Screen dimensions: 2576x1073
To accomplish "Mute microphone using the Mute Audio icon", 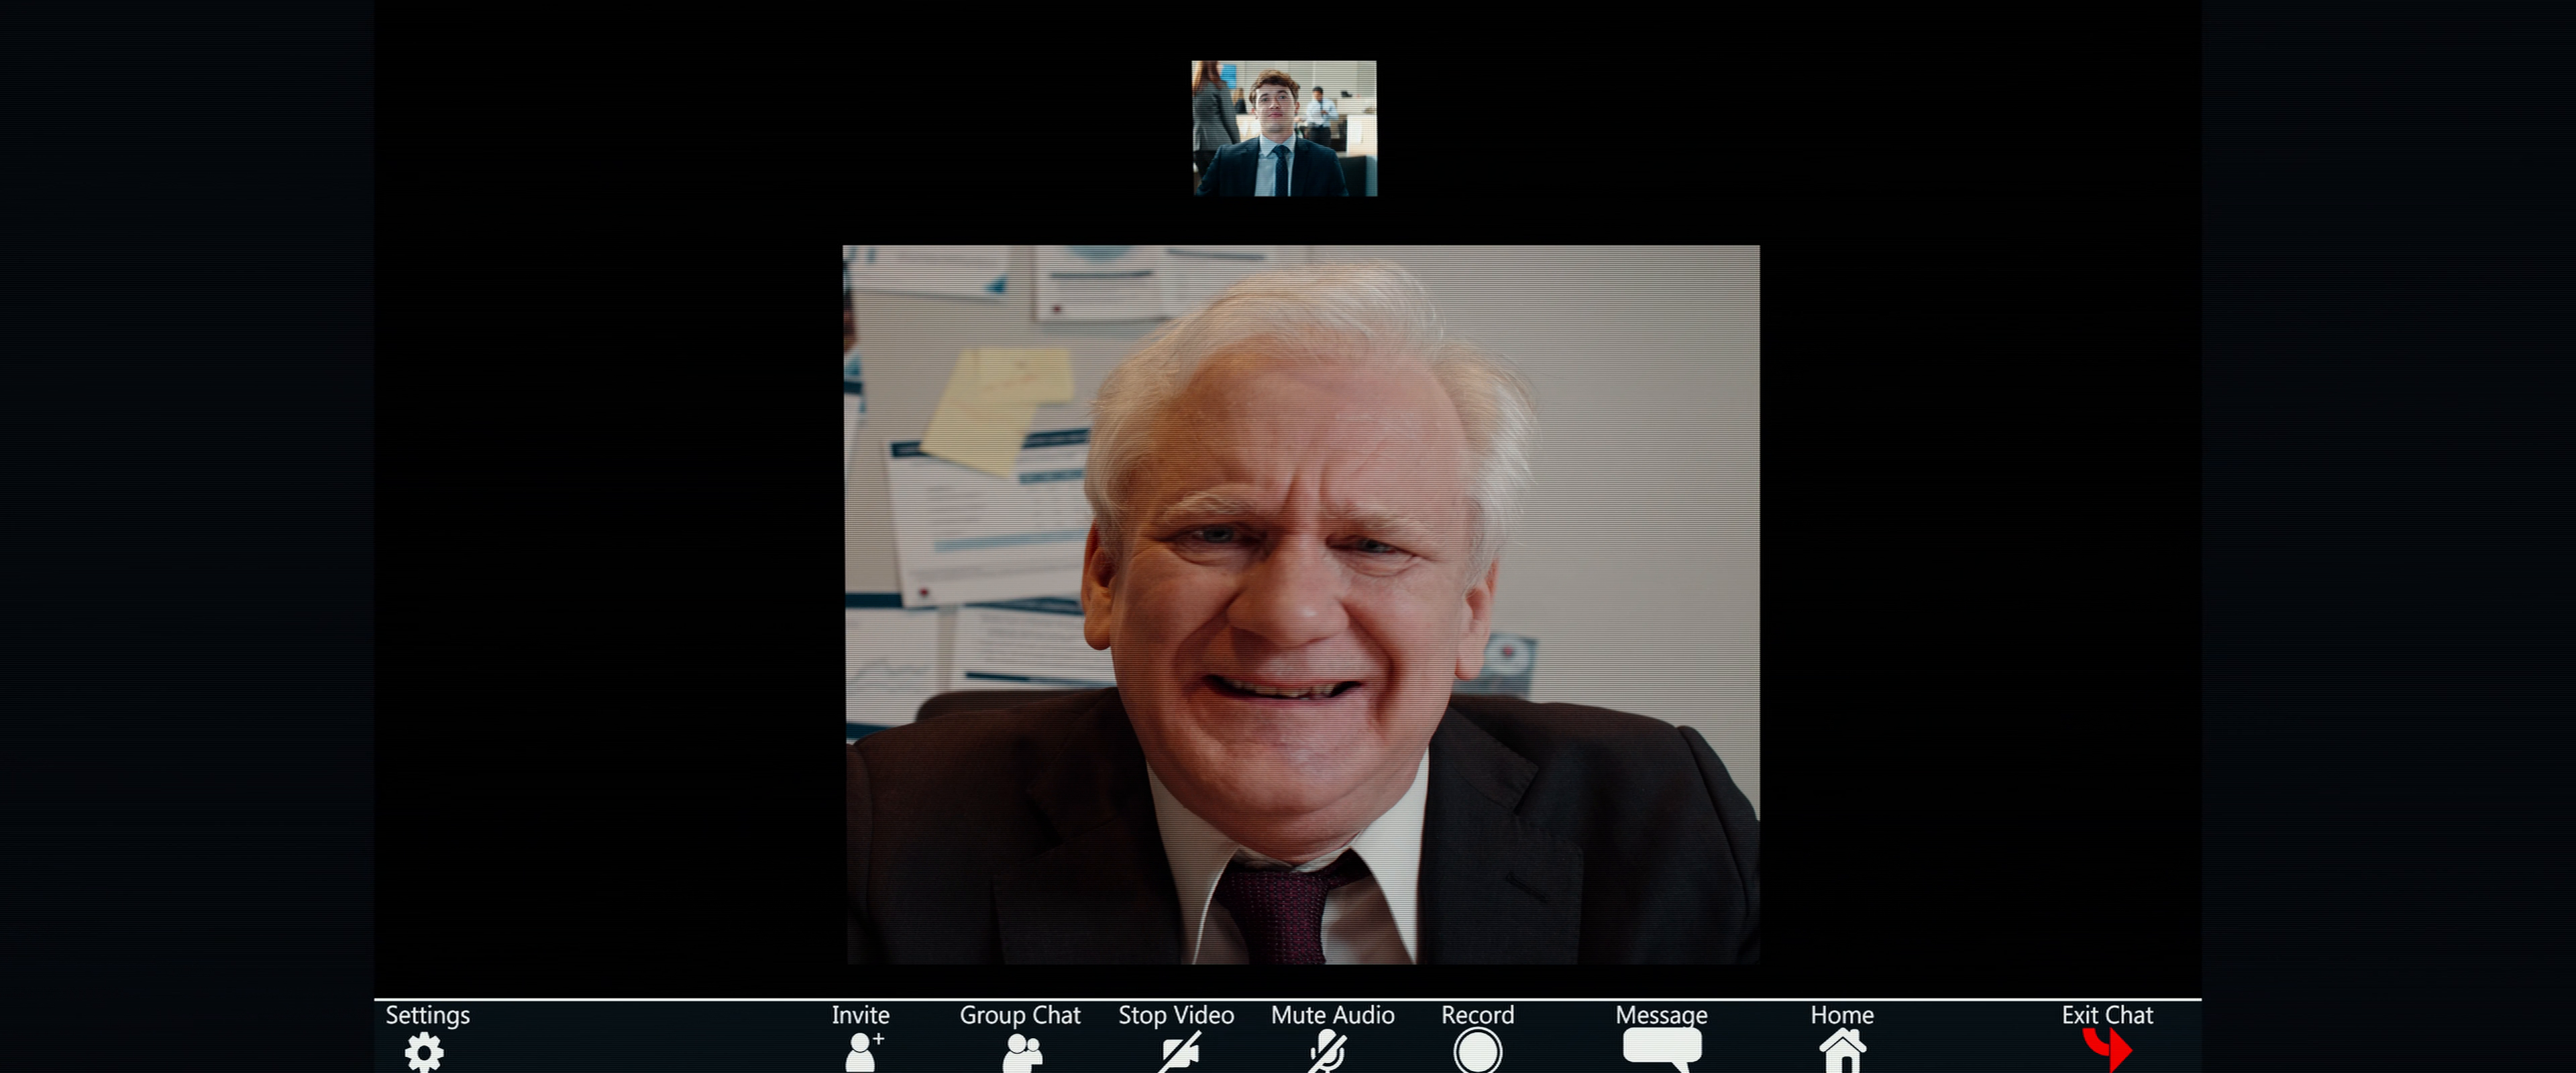I will pyautogui.click(x=1328, y=1053).
